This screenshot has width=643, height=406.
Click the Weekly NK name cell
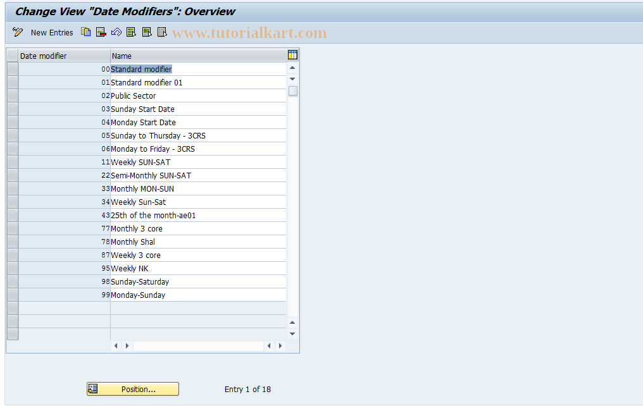point(199,268)
